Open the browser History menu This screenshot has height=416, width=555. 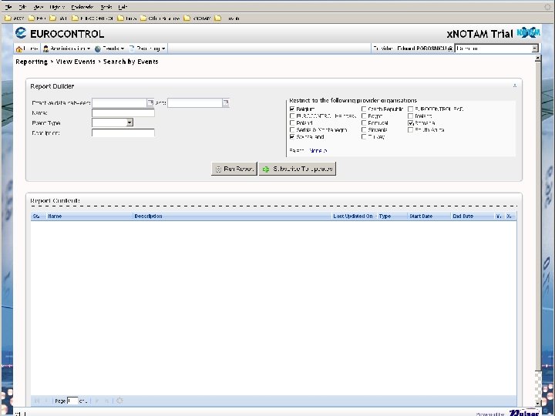(x=57, y=7)
